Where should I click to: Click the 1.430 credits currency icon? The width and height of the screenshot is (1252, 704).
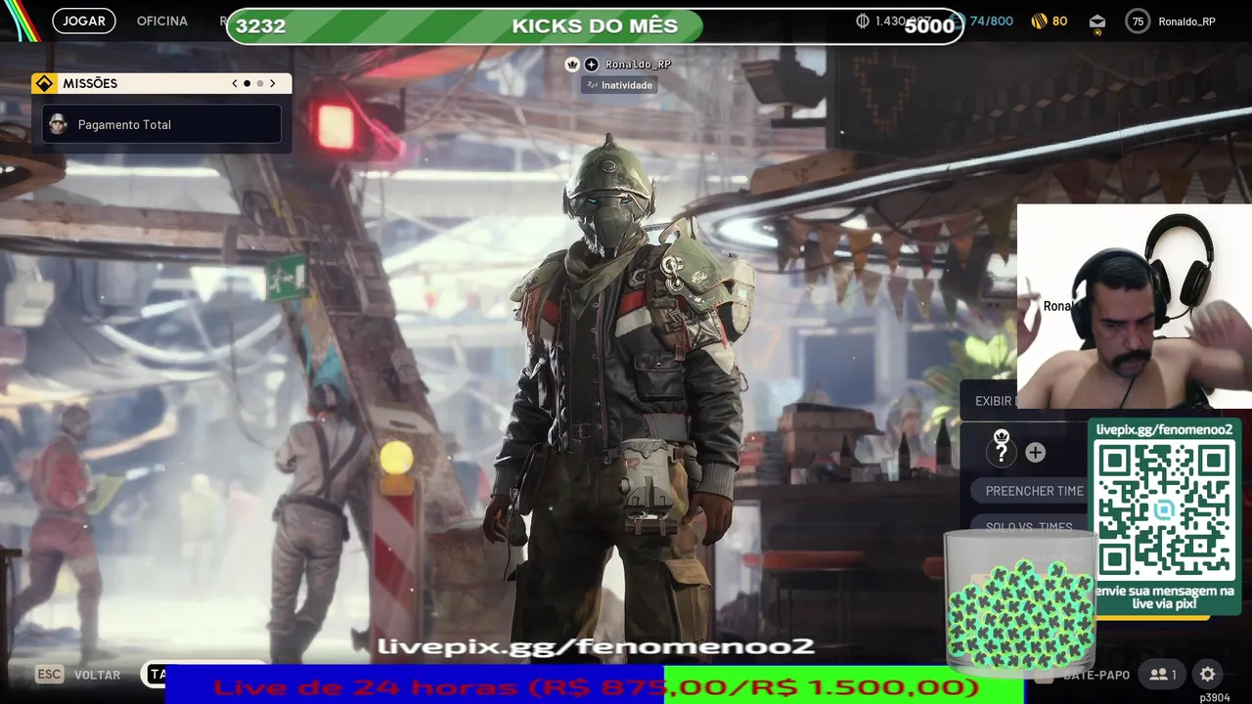point(863,21)
